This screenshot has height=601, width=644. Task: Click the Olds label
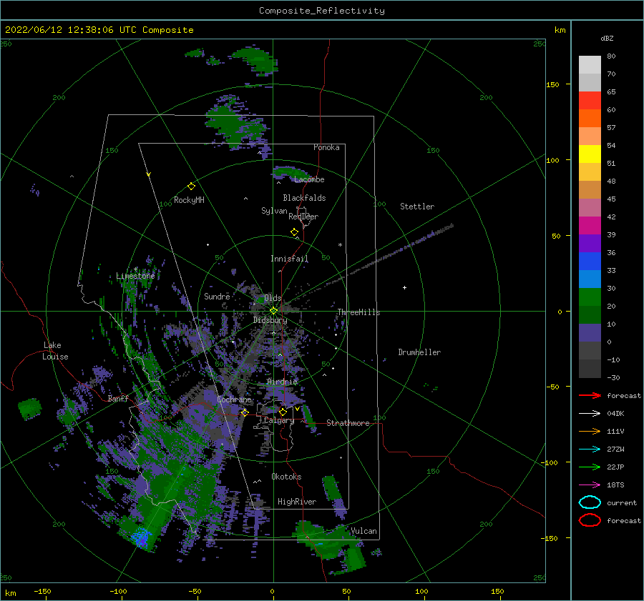click(x=273, y=298)
